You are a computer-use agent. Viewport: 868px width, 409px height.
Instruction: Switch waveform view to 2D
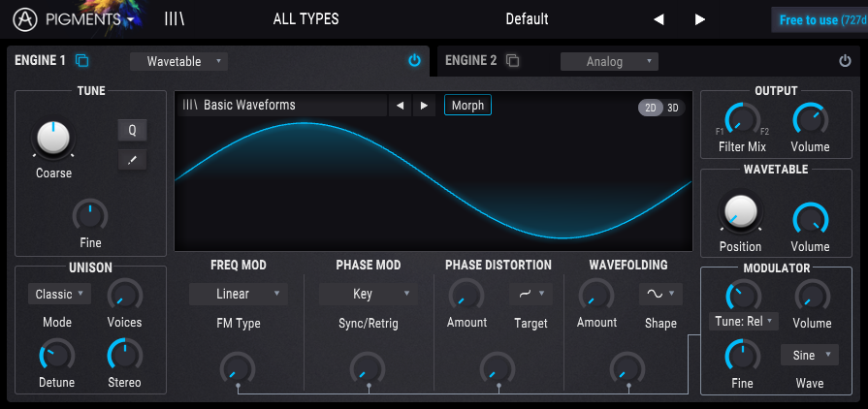tap(651, 108)
